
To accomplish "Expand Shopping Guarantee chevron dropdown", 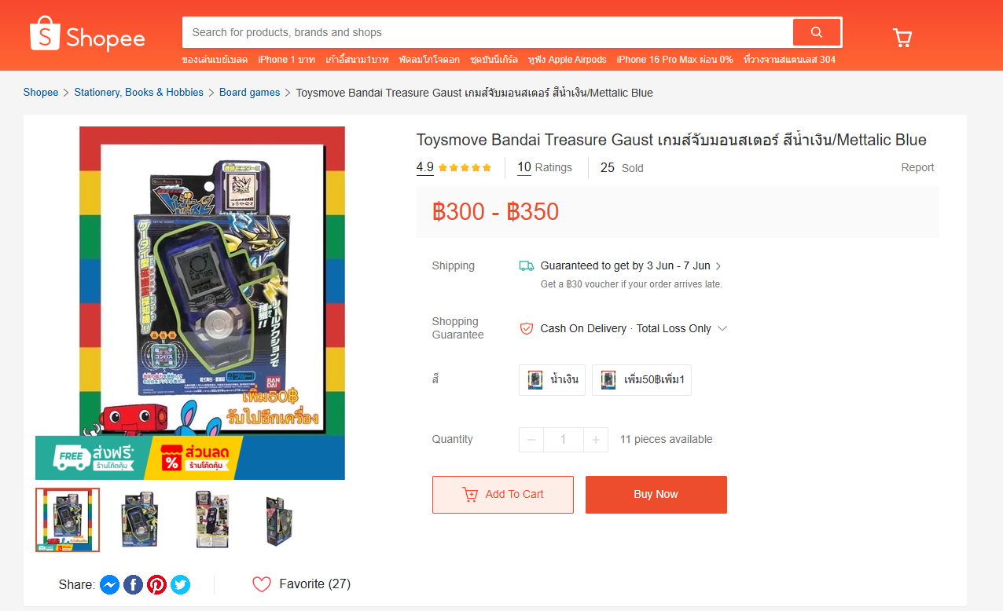I will [722, 328].
